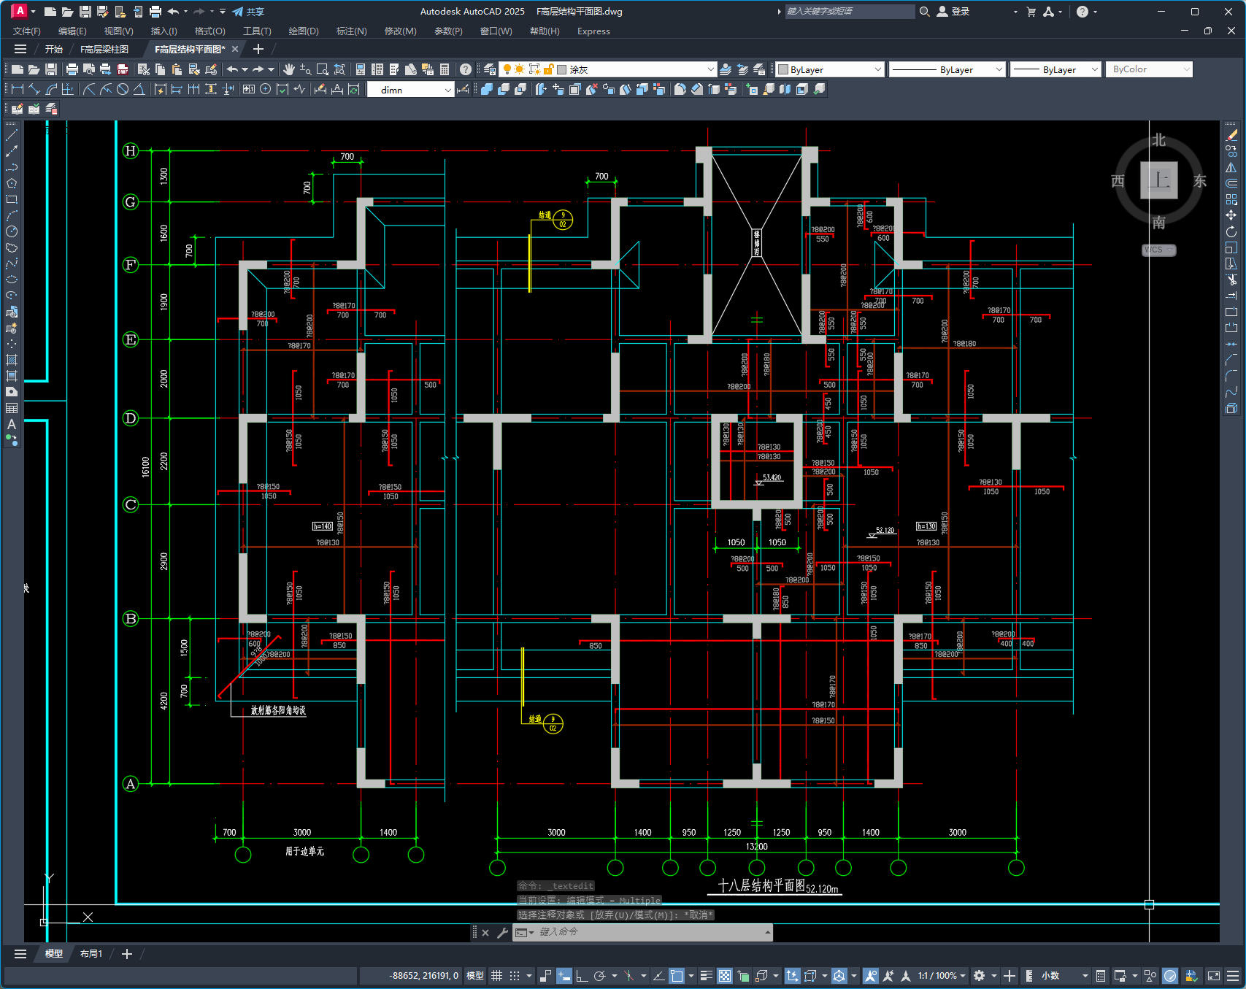Image resolution: width=1246 pixels, height=989 pixels.
Task: Open the layer dropdown showing 涂灰
Action: point(607,69)
